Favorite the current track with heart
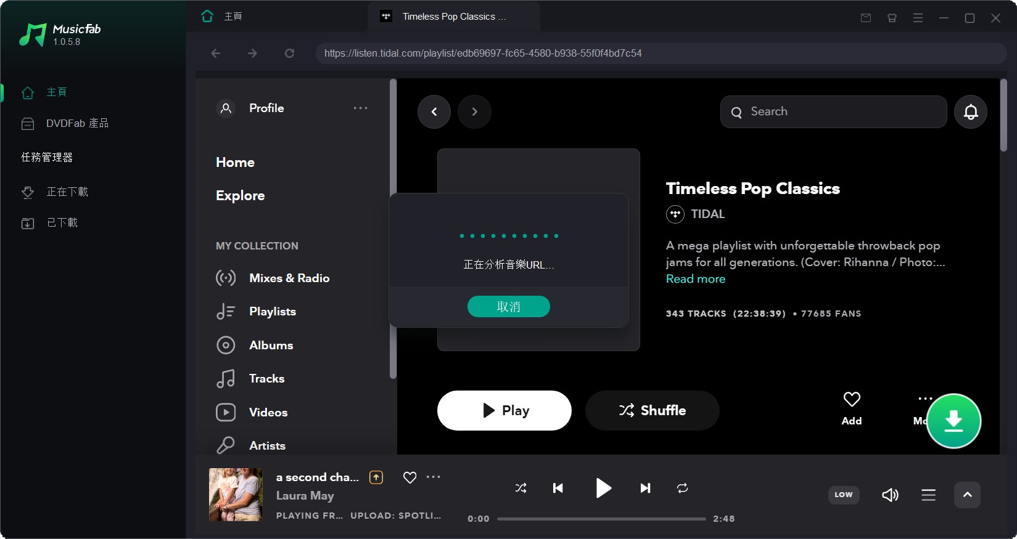 (x=410, y=477)
